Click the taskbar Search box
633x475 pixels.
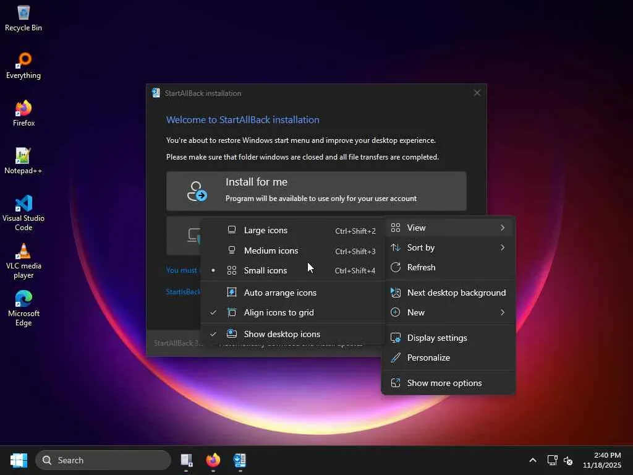coord(103,460)
